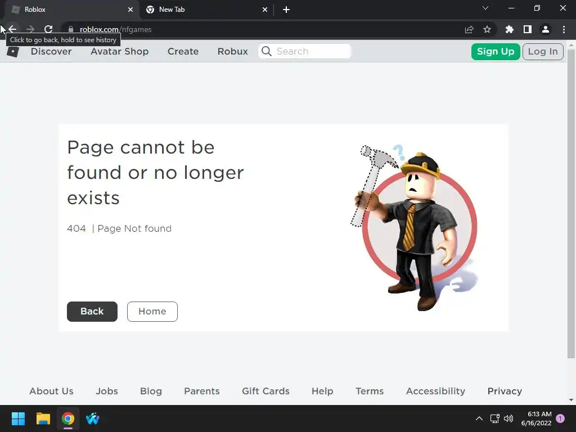Reload the page with refresh icon

(48, 29)
